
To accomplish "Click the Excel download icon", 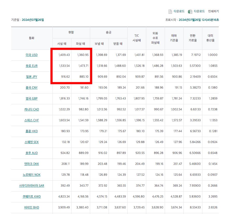I will pos(190,12).
